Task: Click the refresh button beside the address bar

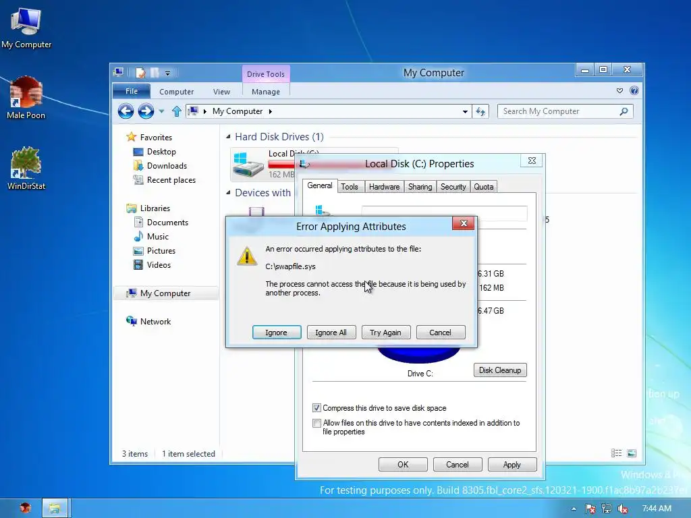Action: pyautogui.click(x=480, y=111)
